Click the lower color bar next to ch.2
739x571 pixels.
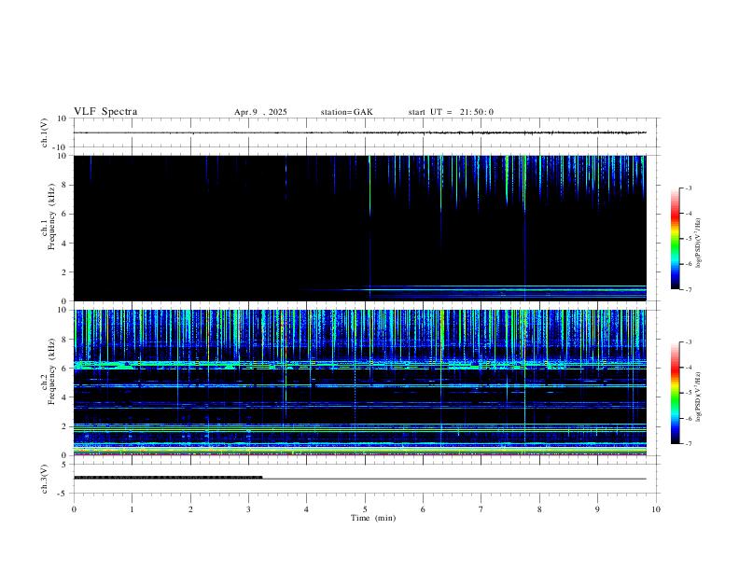tap(675, 393)
